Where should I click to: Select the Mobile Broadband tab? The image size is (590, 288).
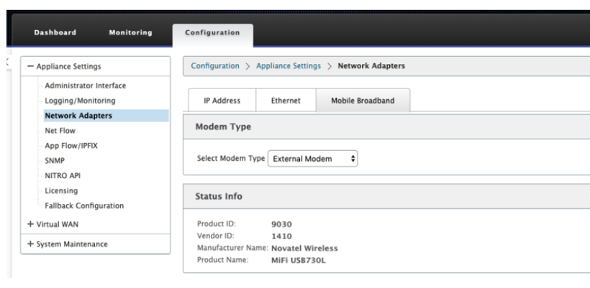pyautogui.click(x=363, y=101)
